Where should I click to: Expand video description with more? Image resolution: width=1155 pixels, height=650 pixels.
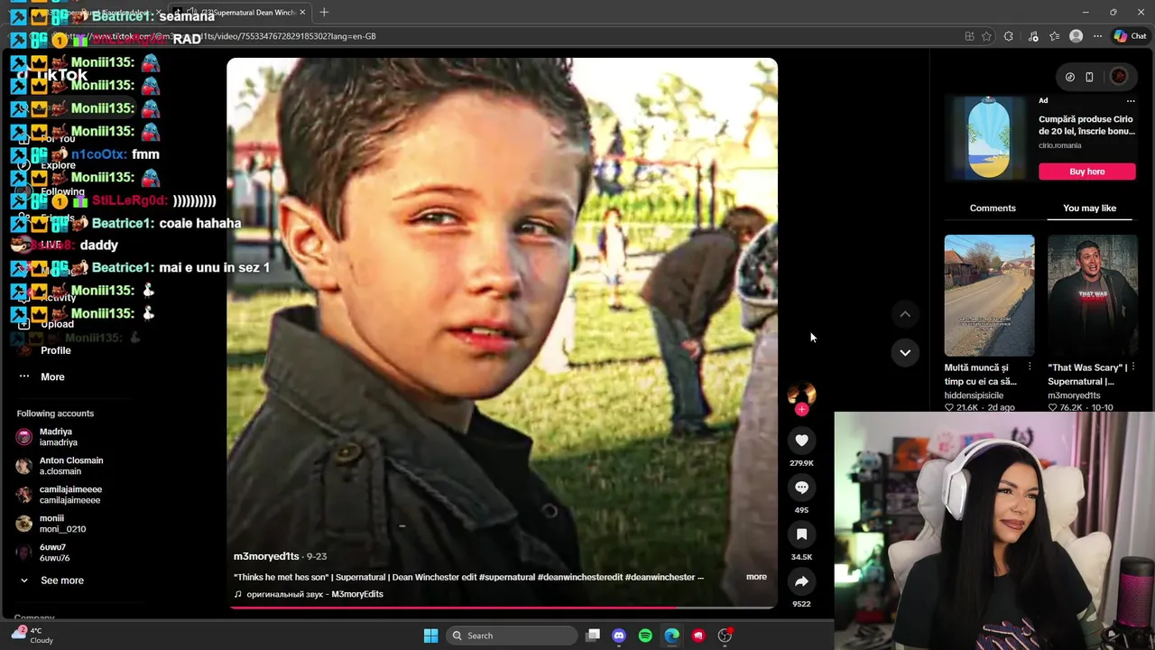756,577
